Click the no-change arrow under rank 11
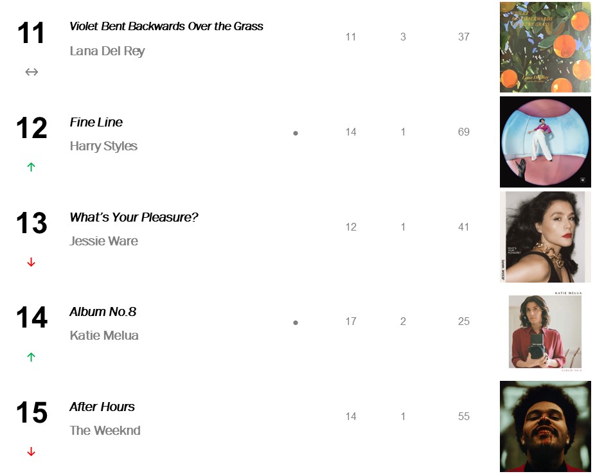 coord(31,72)
